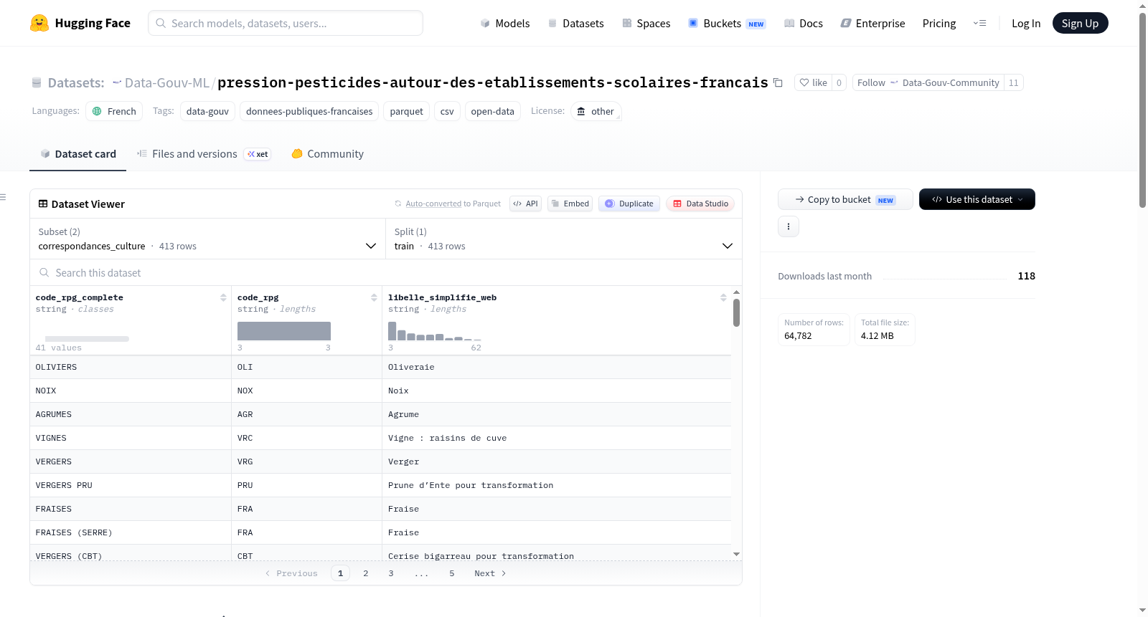Select the VERGERS PRU cell
The height and width of the screenshot is (617, 1148).
tap(131, 485)
